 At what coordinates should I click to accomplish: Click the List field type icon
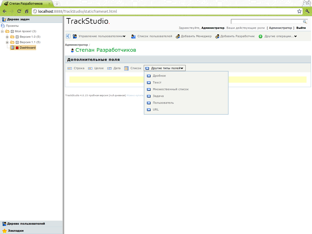point(126,68)
